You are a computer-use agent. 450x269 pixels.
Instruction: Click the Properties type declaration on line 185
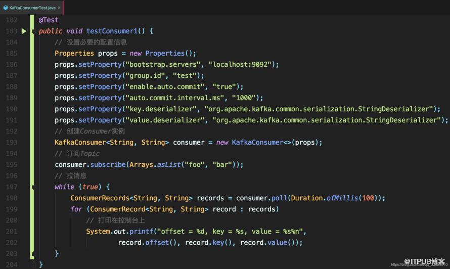tap(74, 54)
